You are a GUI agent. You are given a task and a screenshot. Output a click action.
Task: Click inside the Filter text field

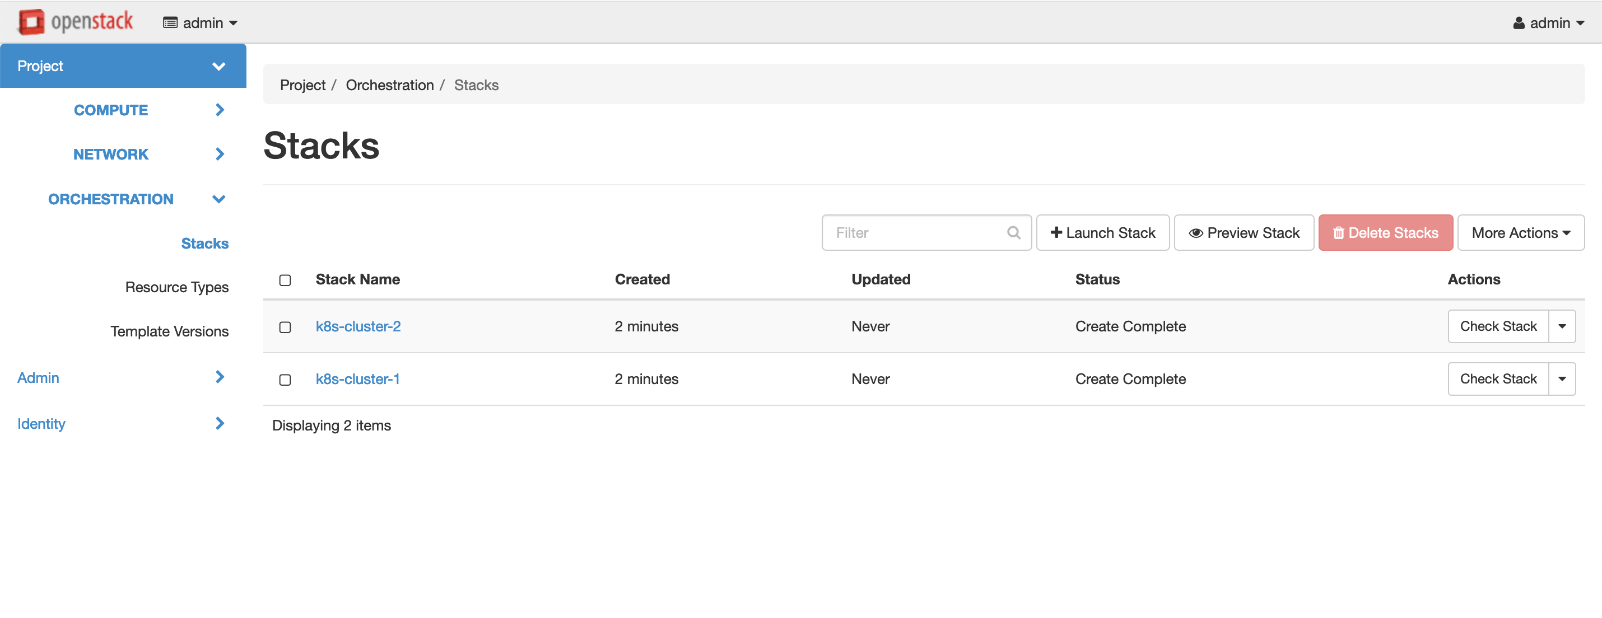click(914, 232)
